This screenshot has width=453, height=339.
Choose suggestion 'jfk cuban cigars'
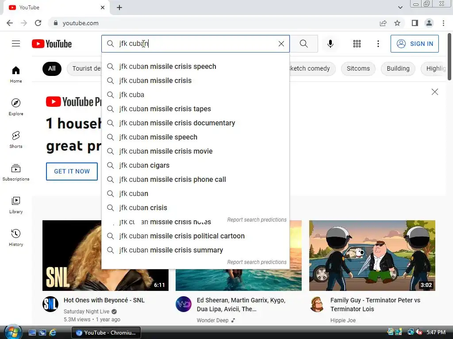(x=195, y=166)
